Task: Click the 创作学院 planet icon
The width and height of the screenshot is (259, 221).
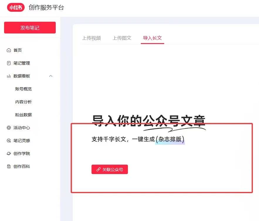Action: tap(9, 153)
